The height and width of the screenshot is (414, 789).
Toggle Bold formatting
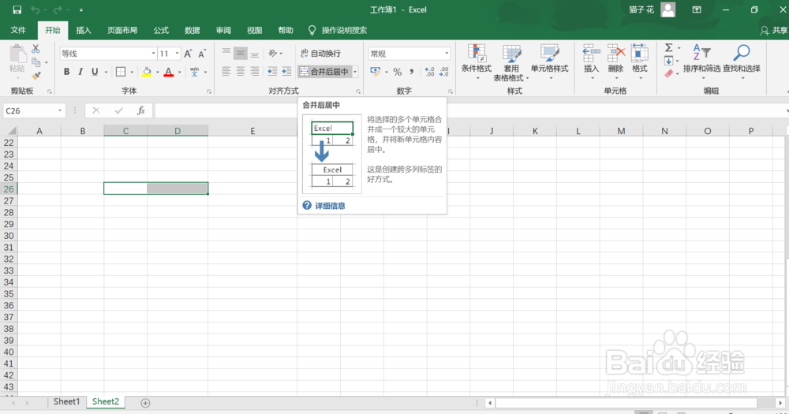tap(66, 72)
